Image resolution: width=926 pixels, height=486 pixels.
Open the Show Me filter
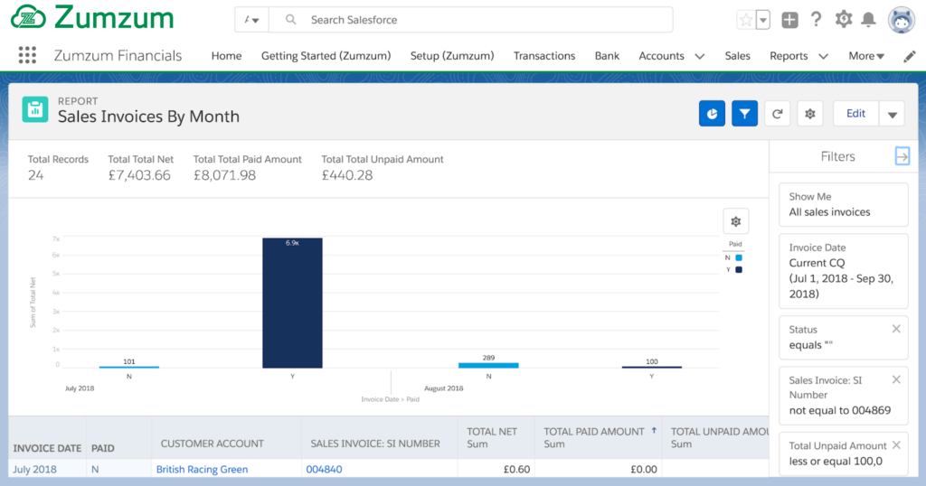[x=844, y=204]
